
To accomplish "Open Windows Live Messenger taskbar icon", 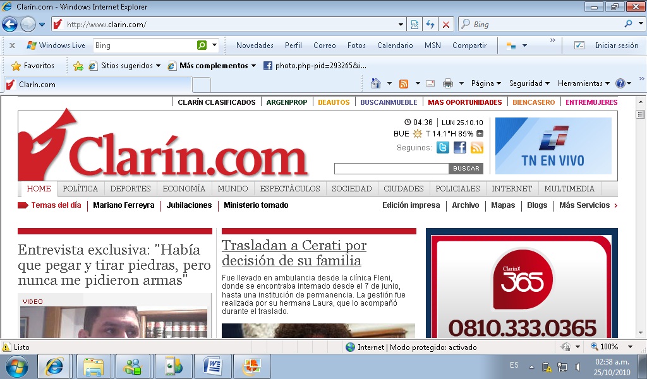I will (133, 366).
